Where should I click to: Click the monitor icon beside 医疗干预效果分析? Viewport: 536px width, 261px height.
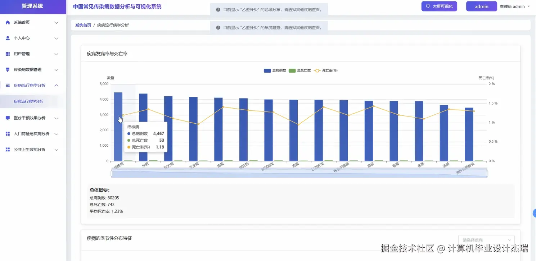pos(7,118)
